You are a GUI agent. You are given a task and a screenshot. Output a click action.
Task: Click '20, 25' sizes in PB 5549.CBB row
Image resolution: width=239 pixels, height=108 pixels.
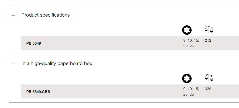pos(189,95)
